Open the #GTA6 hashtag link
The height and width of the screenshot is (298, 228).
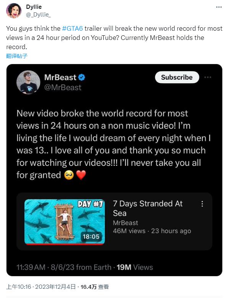coord(73,28)
